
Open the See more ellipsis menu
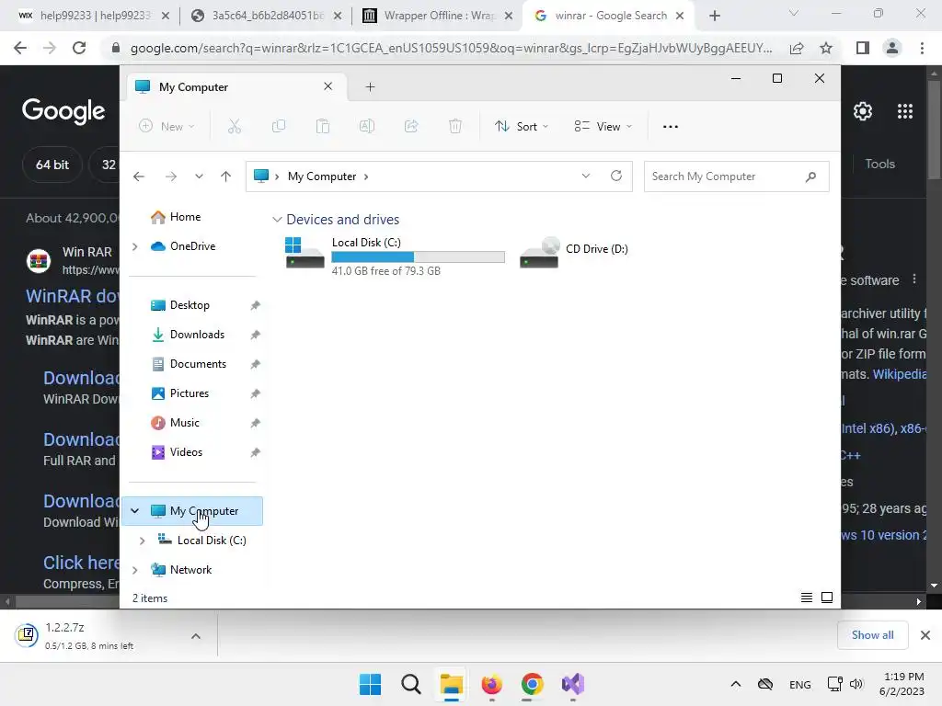tap(671, 127)
